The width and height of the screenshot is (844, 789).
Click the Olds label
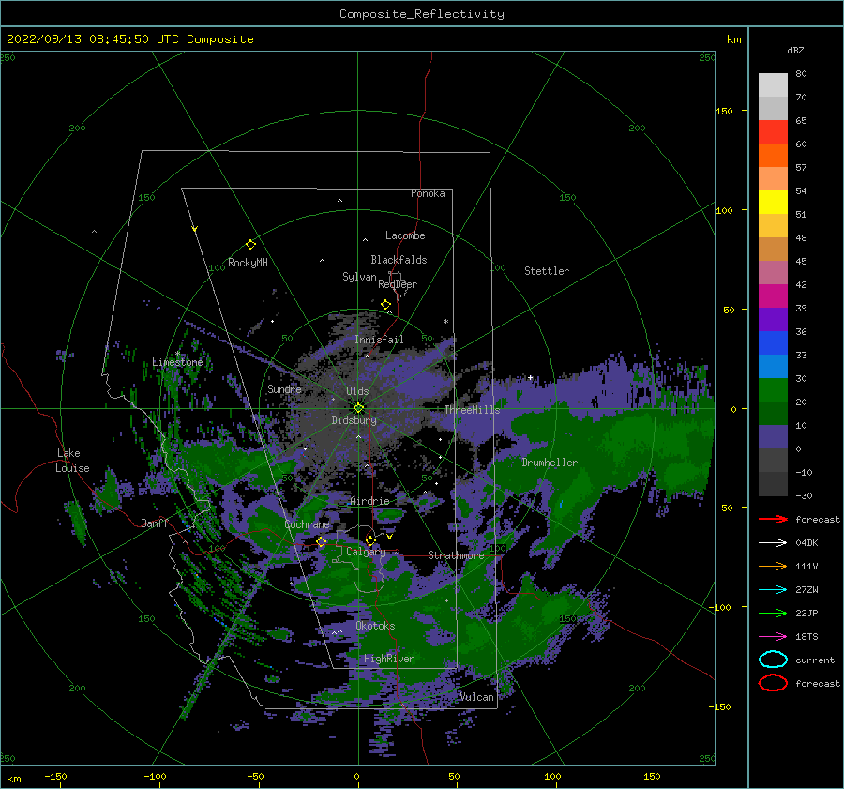coord(357,391)
